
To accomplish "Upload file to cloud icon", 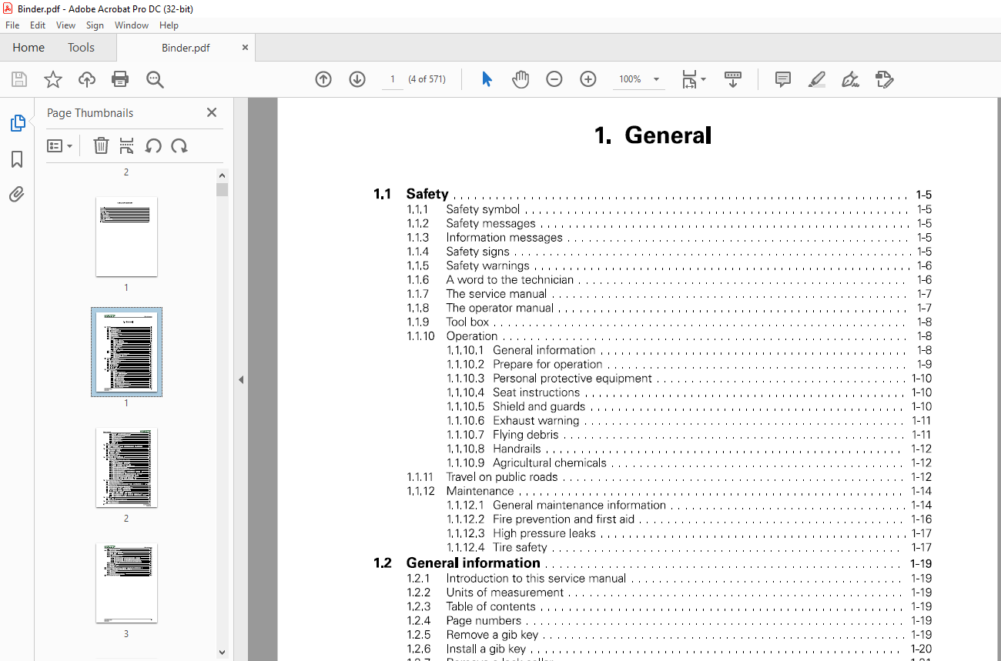I will pos(87,79).
